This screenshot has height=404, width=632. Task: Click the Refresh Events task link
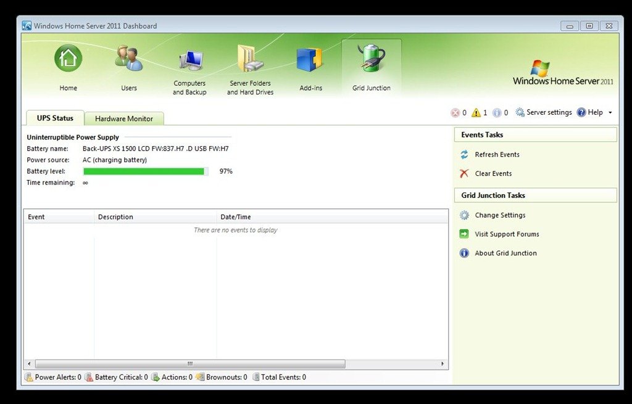click(497, 155)
